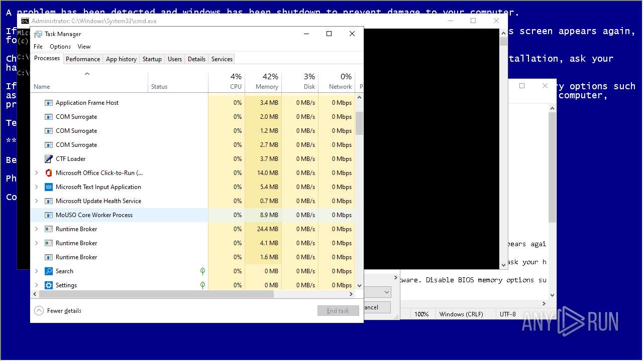Select the COM Surrogate 1.2 MB row
643x361 pixels.
(x=193, y=131)
